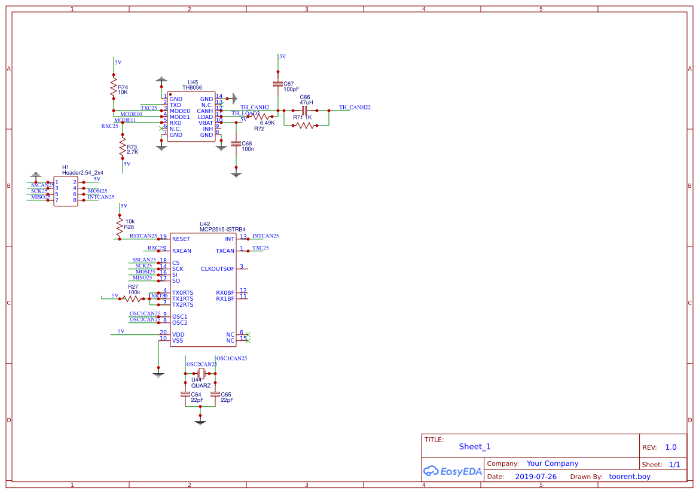Click the ground symbol below the crystal
The height and width of the screenshot is (494, 699).
pyautogui.click(x=200, y=420)
